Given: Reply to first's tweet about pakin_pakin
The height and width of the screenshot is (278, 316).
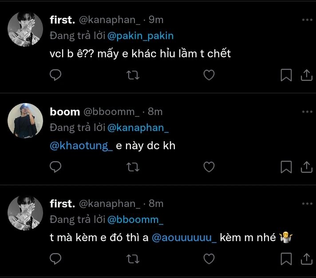Looking at the screenshot, I should (x=55, y=75).
